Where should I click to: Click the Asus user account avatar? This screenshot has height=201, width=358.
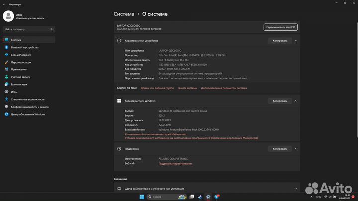(x=8, y=16)
